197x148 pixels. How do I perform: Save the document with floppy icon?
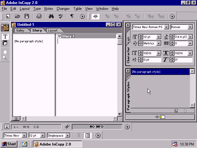tap(27, 16)
